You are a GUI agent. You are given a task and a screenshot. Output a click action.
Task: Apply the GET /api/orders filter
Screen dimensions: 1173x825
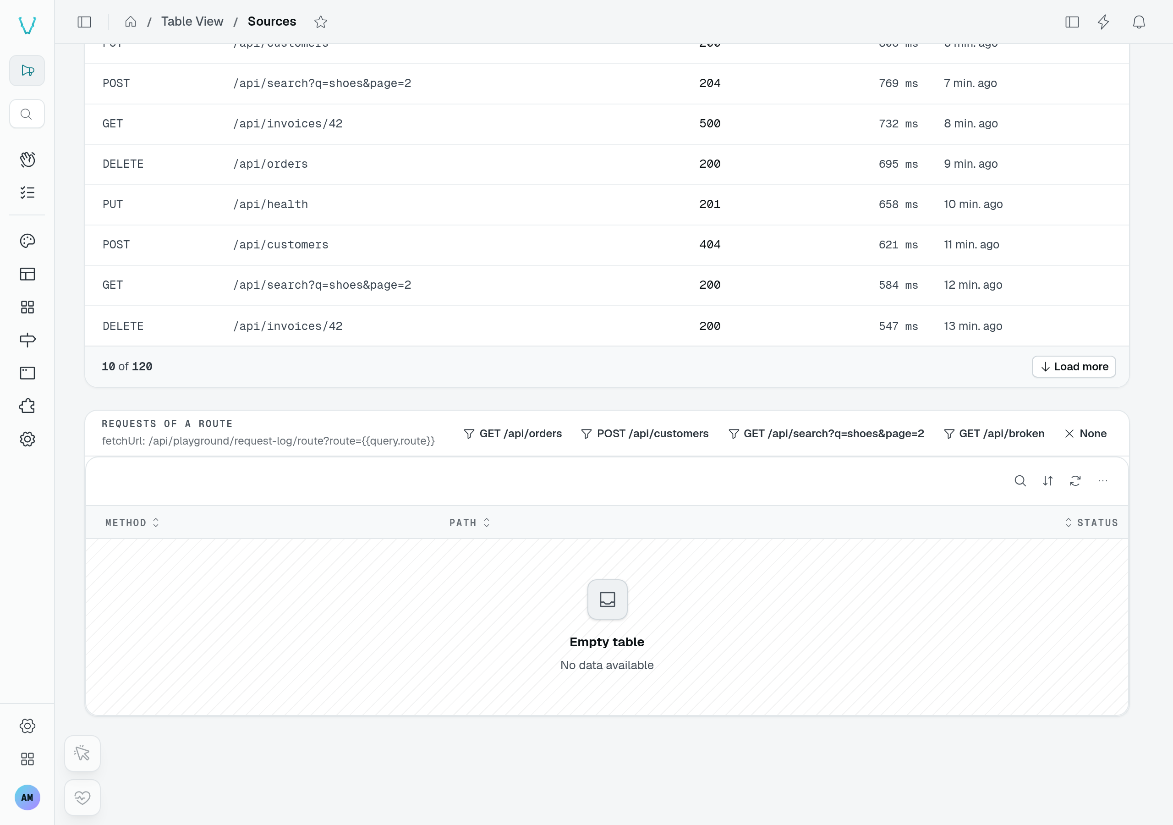coord(512,434)
